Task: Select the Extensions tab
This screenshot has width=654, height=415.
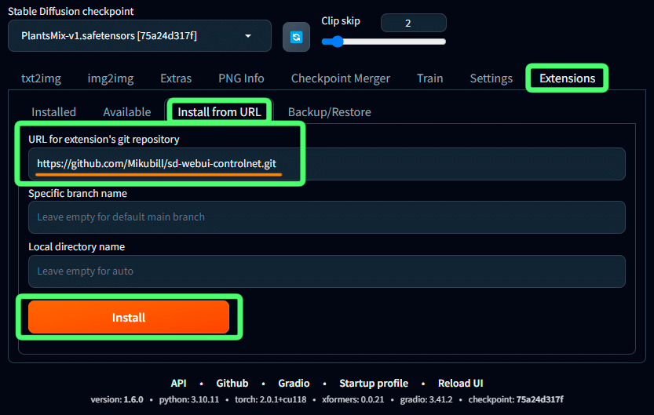Action: click(567, 78)
